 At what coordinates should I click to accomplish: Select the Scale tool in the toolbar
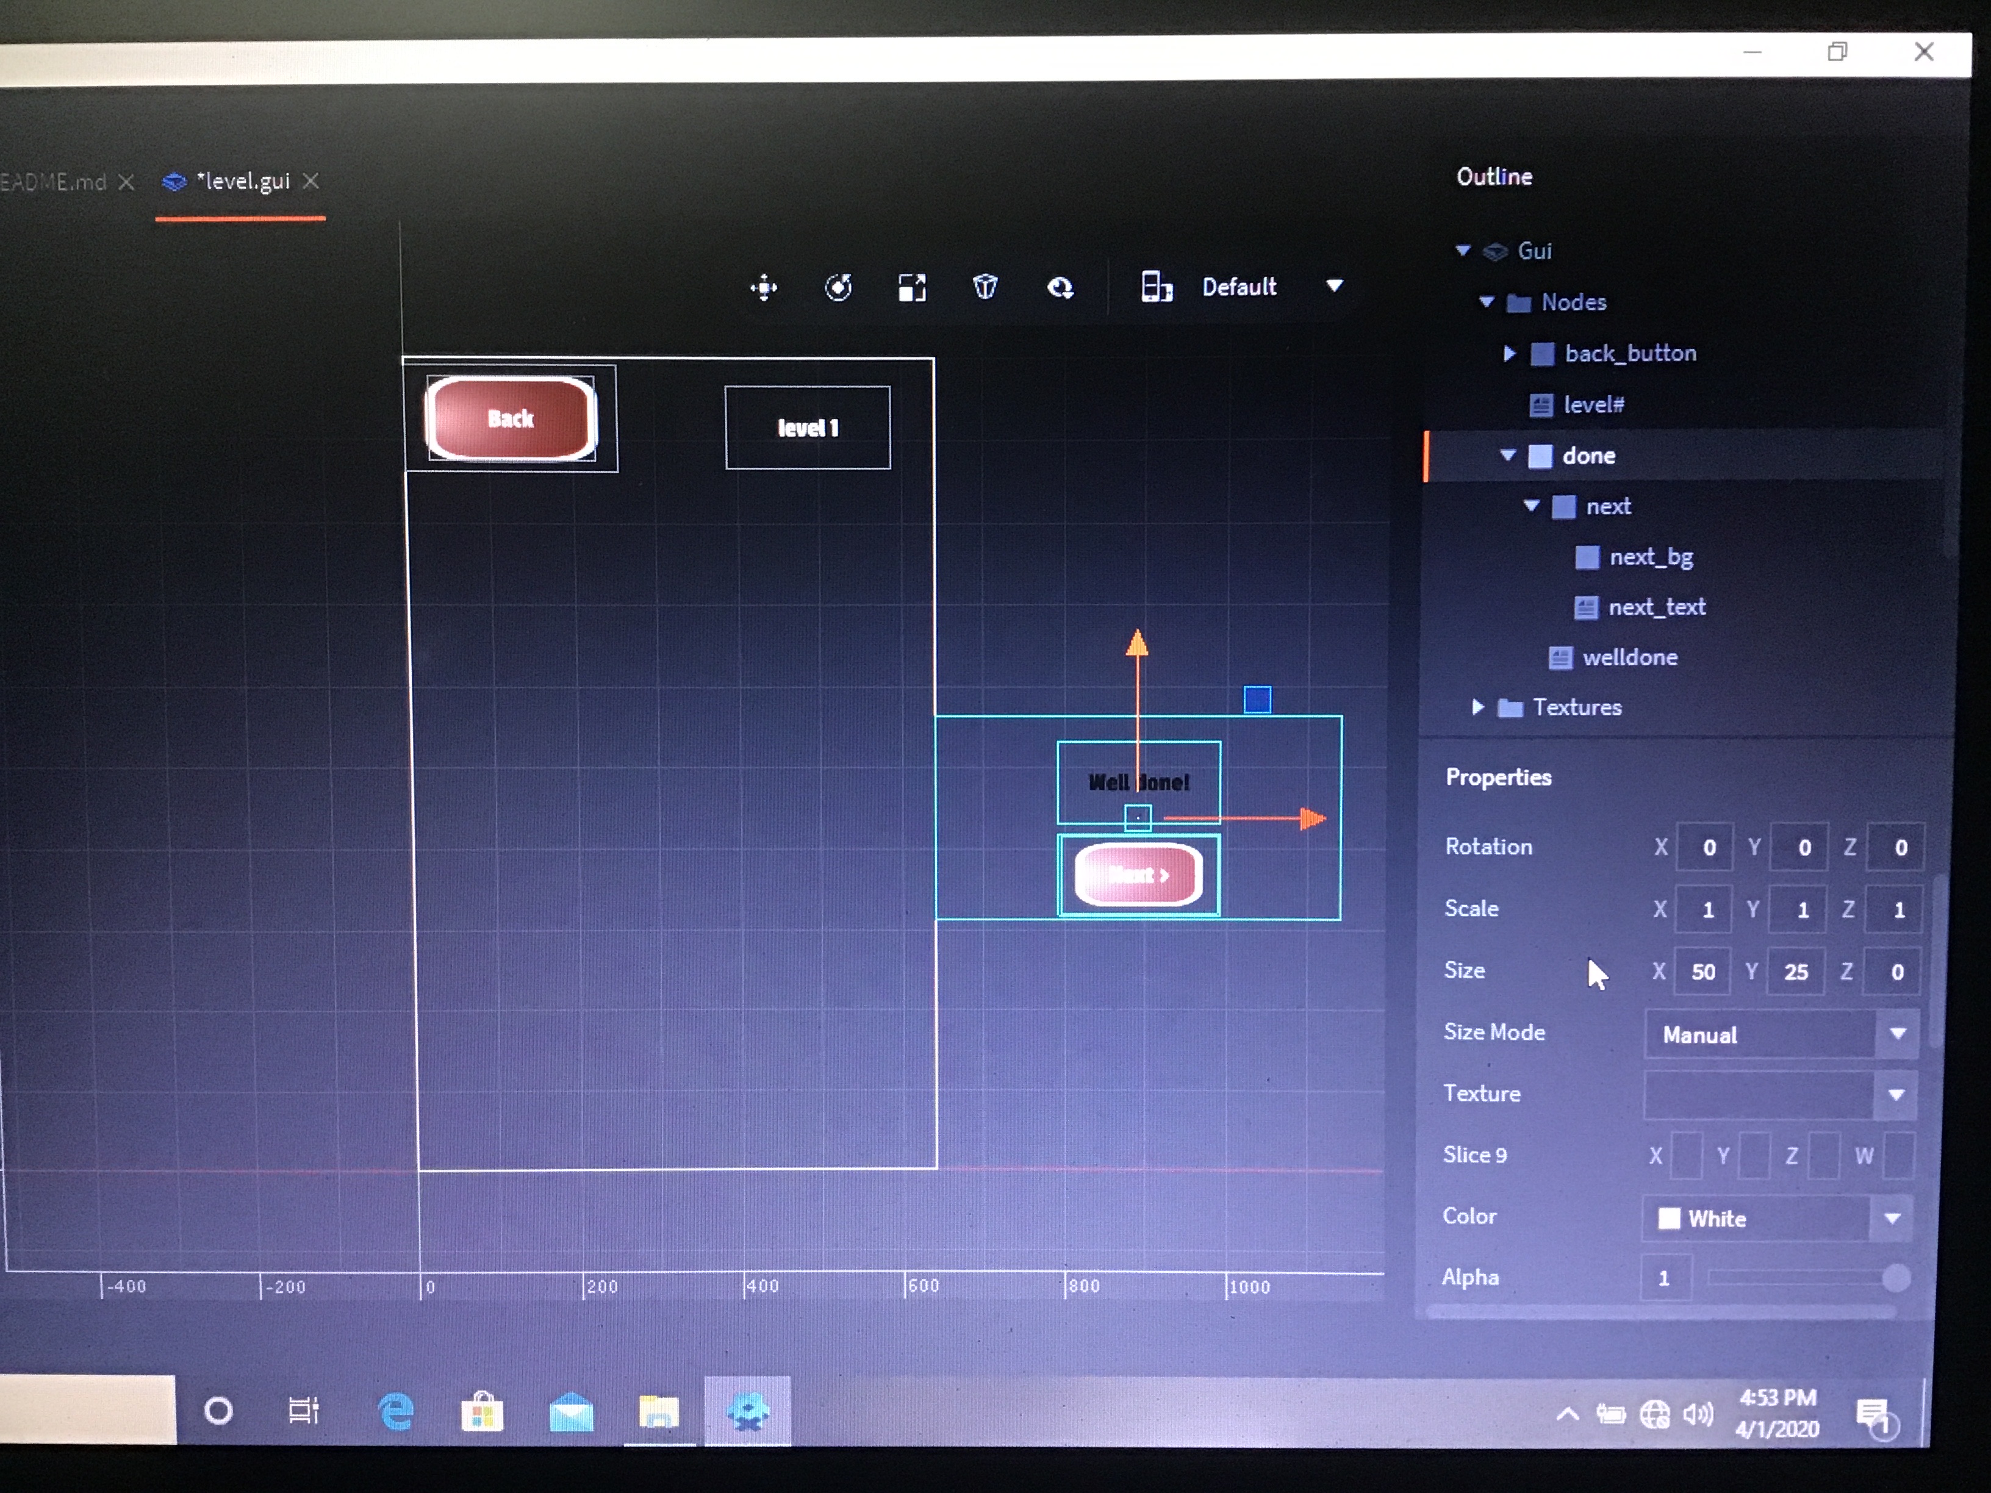coord(912,288)
